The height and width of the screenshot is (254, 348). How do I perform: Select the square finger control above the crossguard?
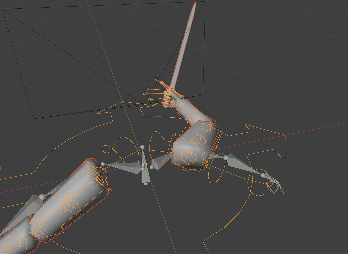coord(156,79)
